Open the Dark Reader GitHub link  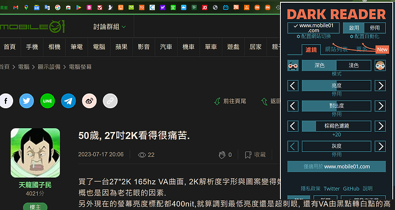click(x=351, y=189)
